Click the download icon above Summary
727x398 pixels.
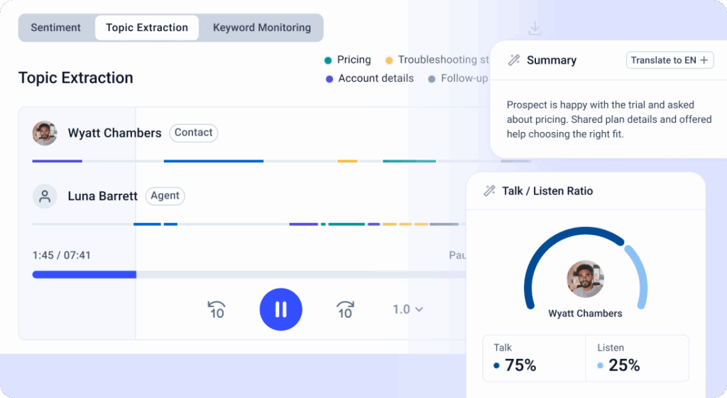pyautogui.click(x=535, y=28)
